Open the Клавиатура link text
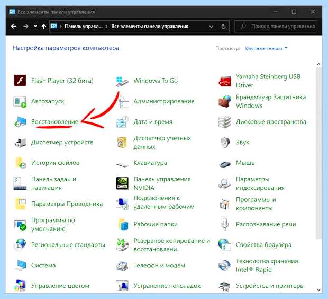Image resolution: width=328 pixels, height=299 pixels. [x=150, y=163]
